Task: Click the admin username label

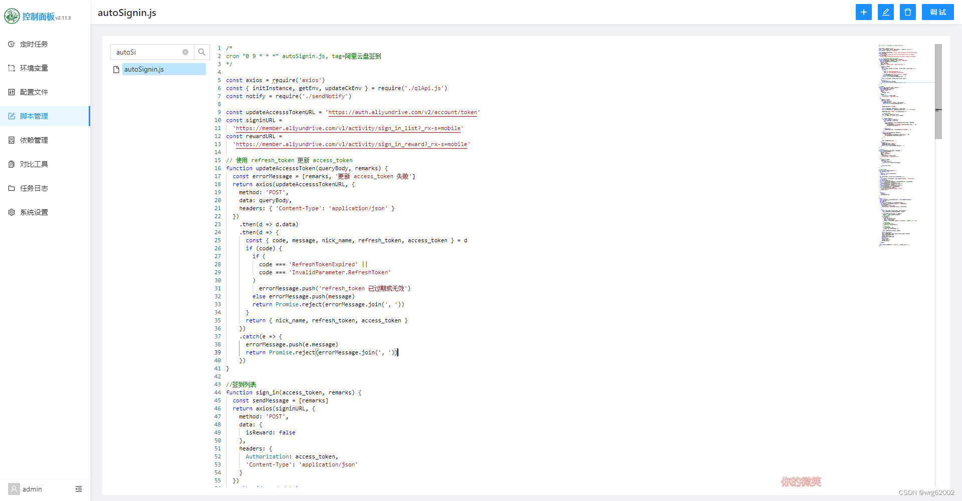Action: tap(32, 489)
